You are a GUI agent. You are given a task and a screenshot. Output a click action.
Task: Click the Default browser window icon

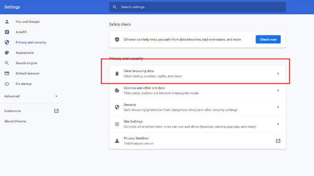[x=7, y=73]
